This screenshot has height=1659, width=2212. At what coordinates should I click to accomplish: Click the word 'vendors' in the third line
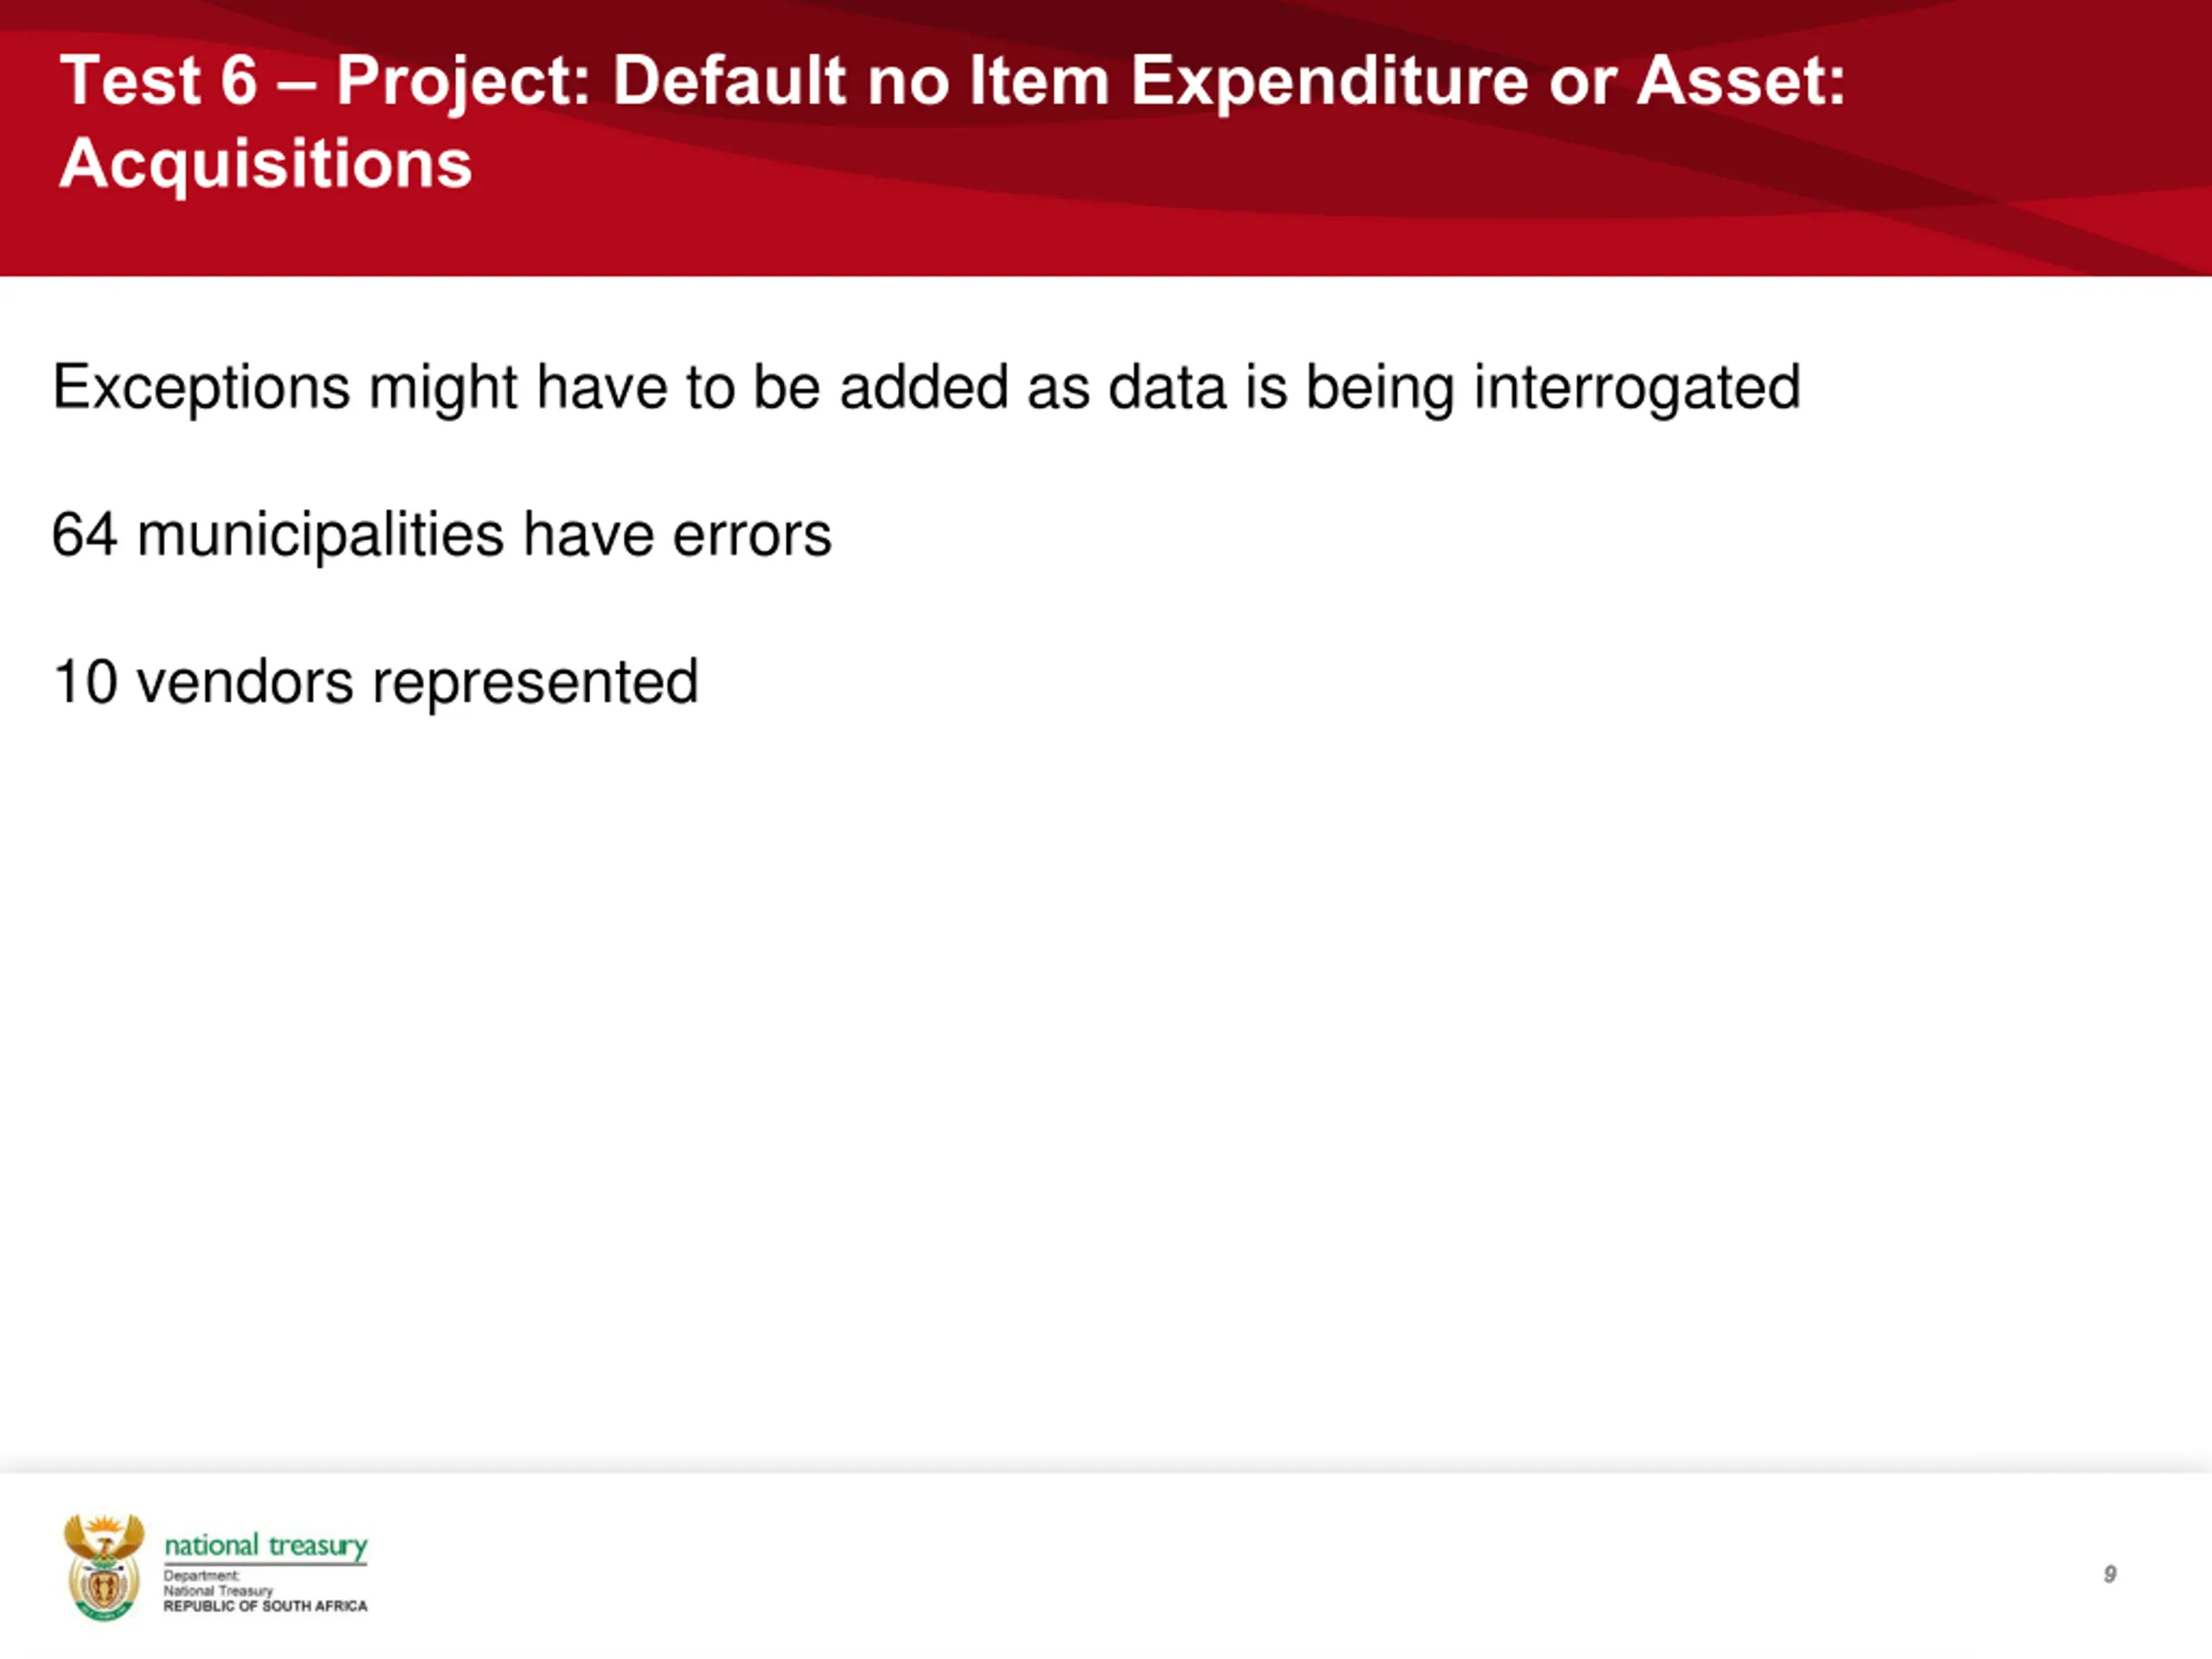[245, 683]
